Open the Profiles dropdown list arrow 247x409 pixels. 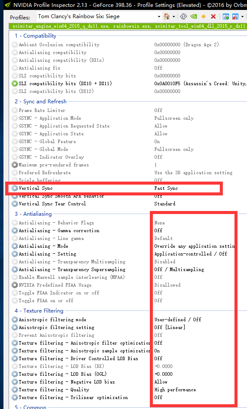point(159,17)
